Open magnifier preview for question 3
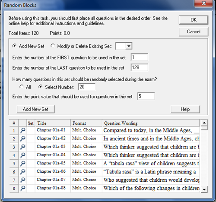This screenshot has height=202, width=216. point(22,147)
